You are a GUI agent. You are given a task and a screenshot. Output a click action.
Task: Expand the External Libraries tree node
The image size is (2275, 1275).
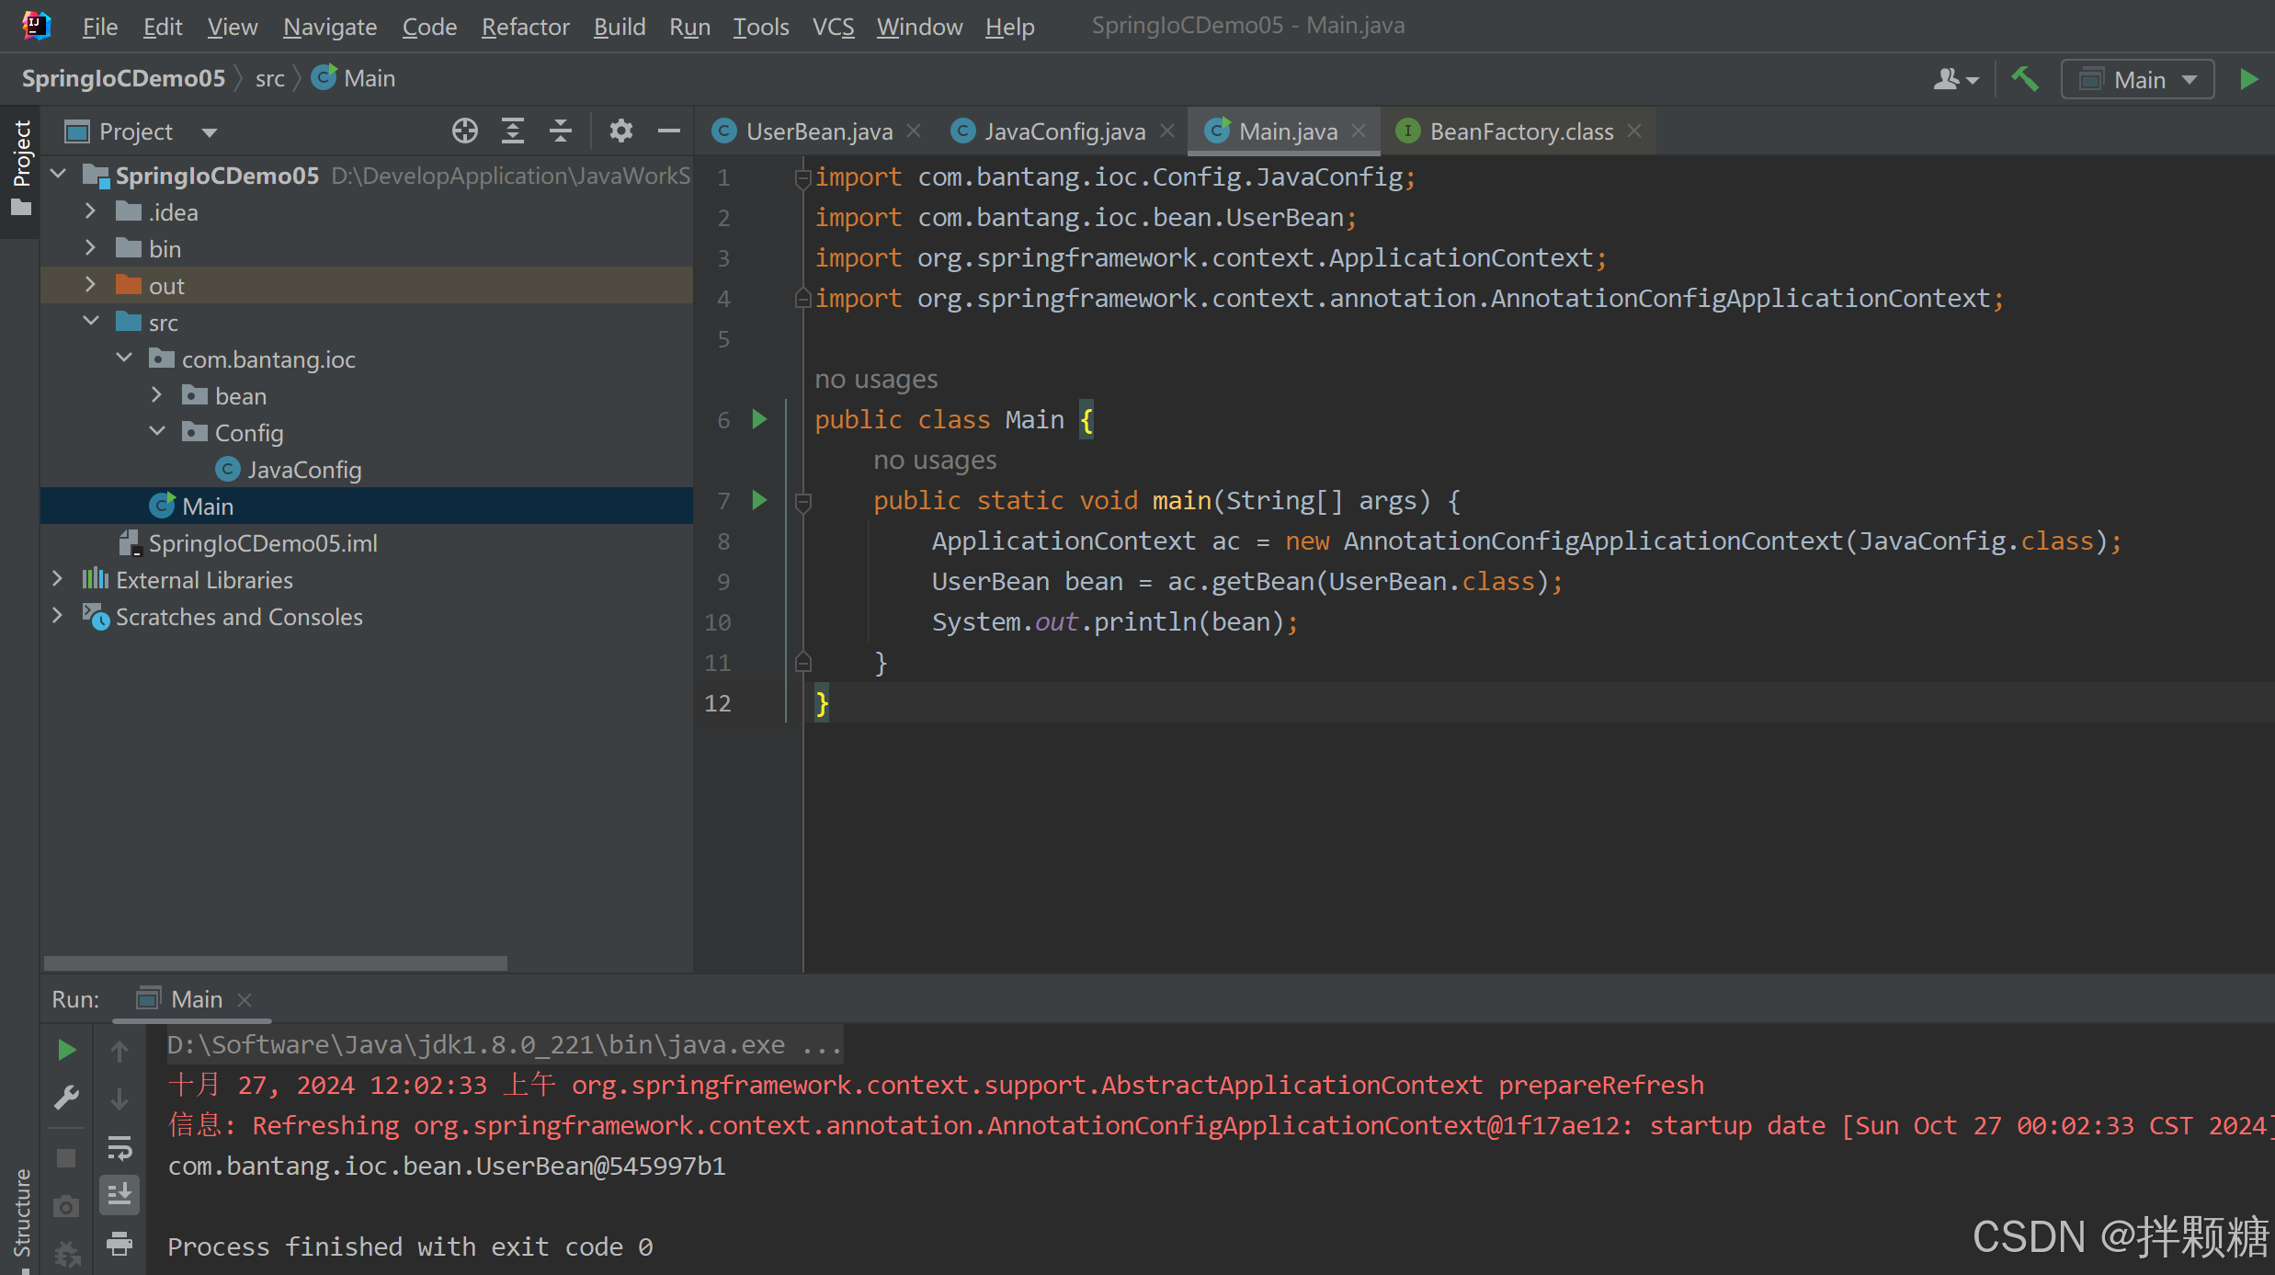[x=58, y=579]
